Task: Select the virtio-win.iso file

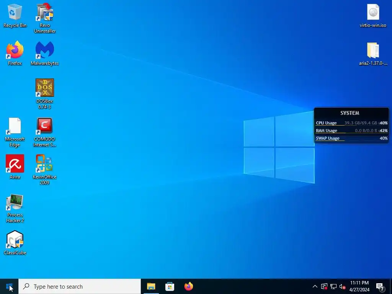Action: point(373,16)
